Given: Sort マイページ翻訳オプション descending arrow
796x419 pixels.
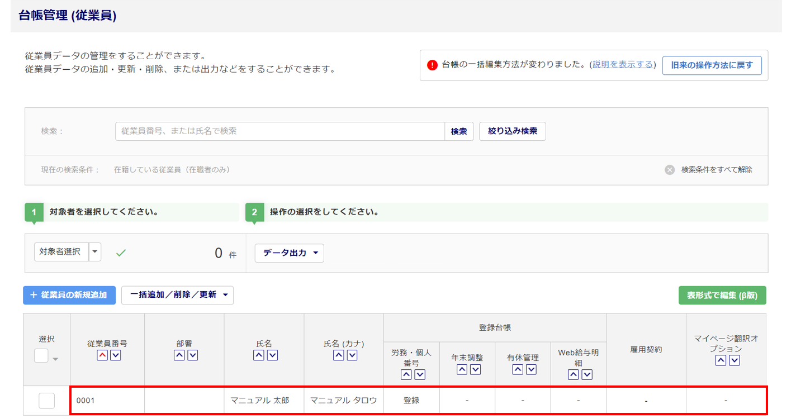Looking at the screenshot, I should click(x=734, y=361).
